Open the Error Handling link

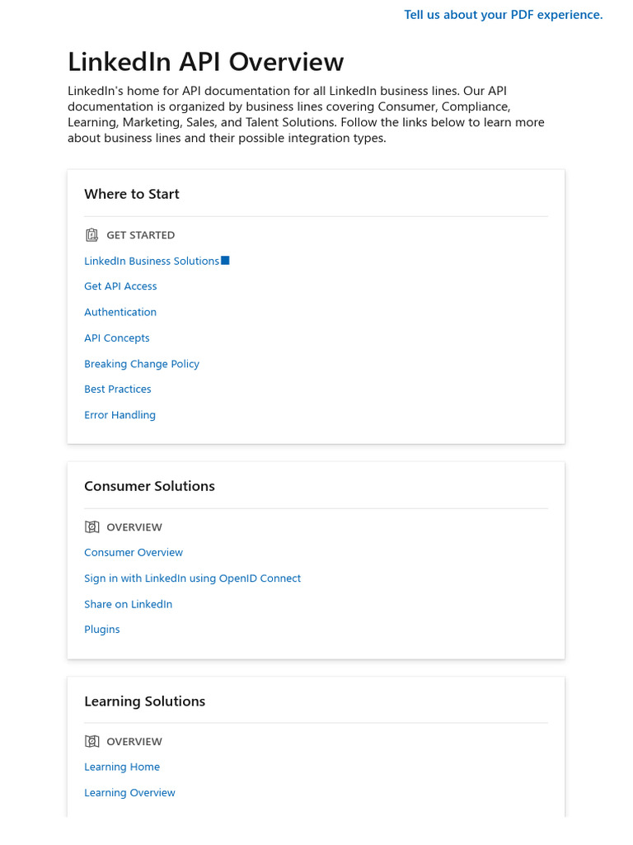pyautogui.click(x=120, y=415)
